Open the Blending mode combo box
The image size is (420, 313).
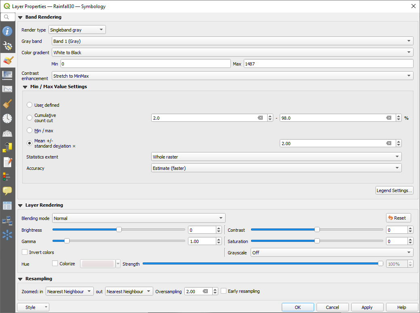tap(139, 218)
